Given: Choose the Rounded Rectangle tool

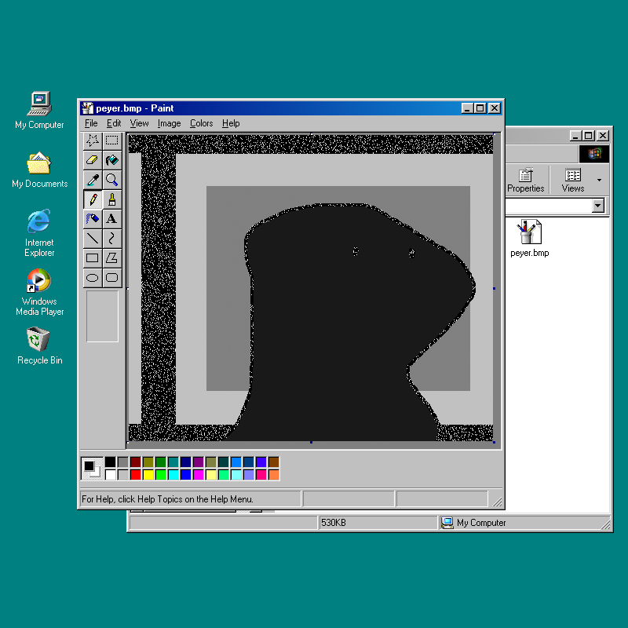Looking at the screenshot, I should tap(112, 277).
